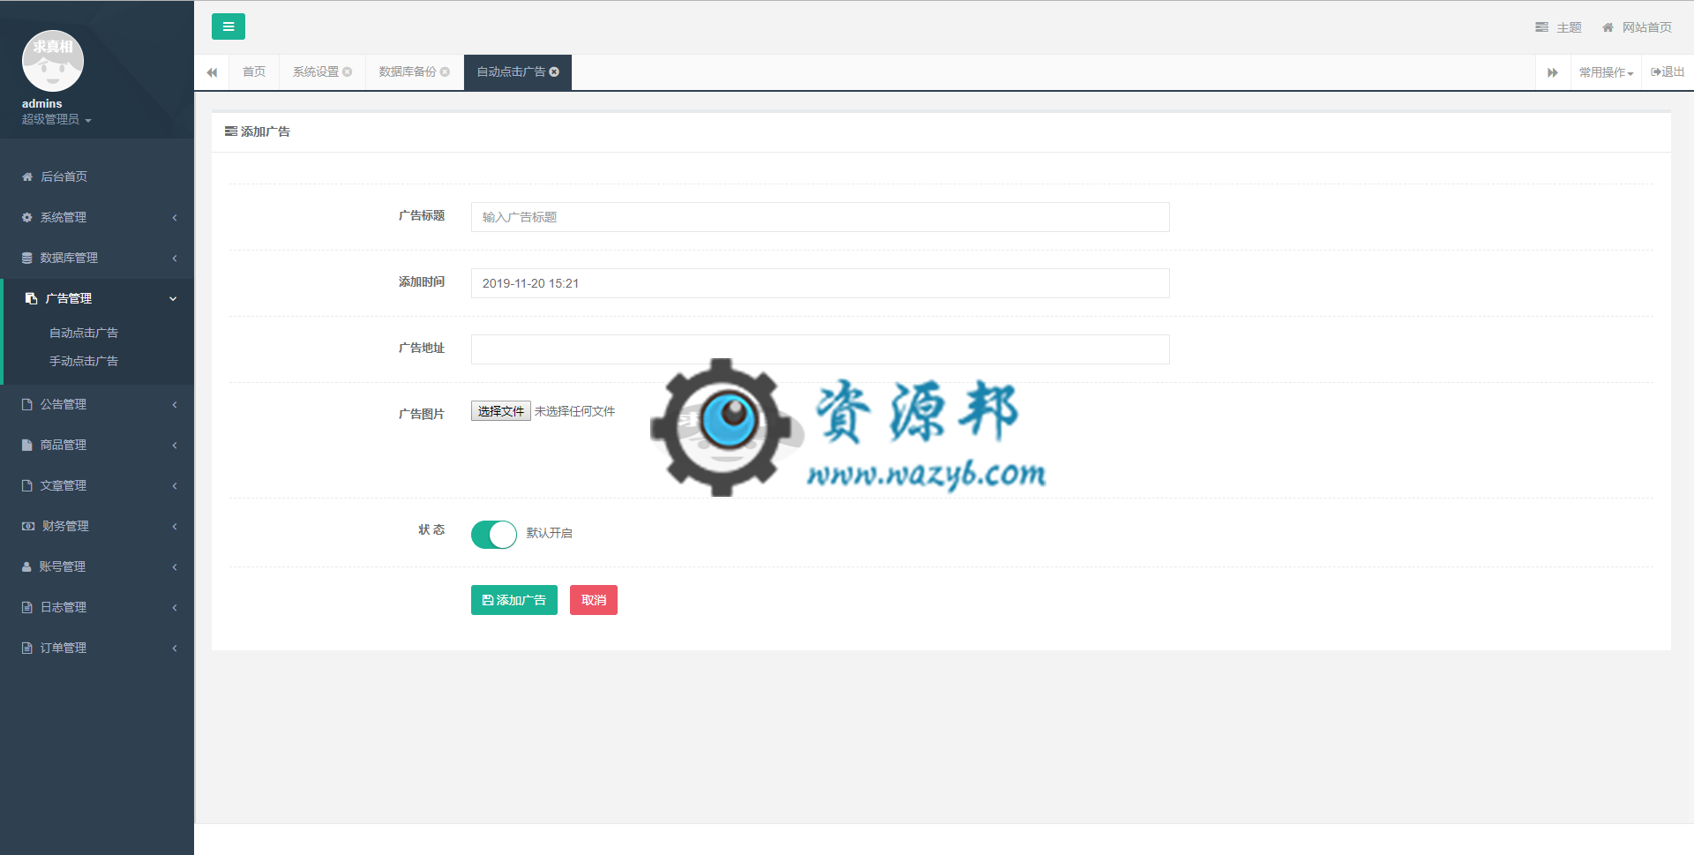
Task: Click the money icon beside 财务管理
Action: (x=28, y=526)
